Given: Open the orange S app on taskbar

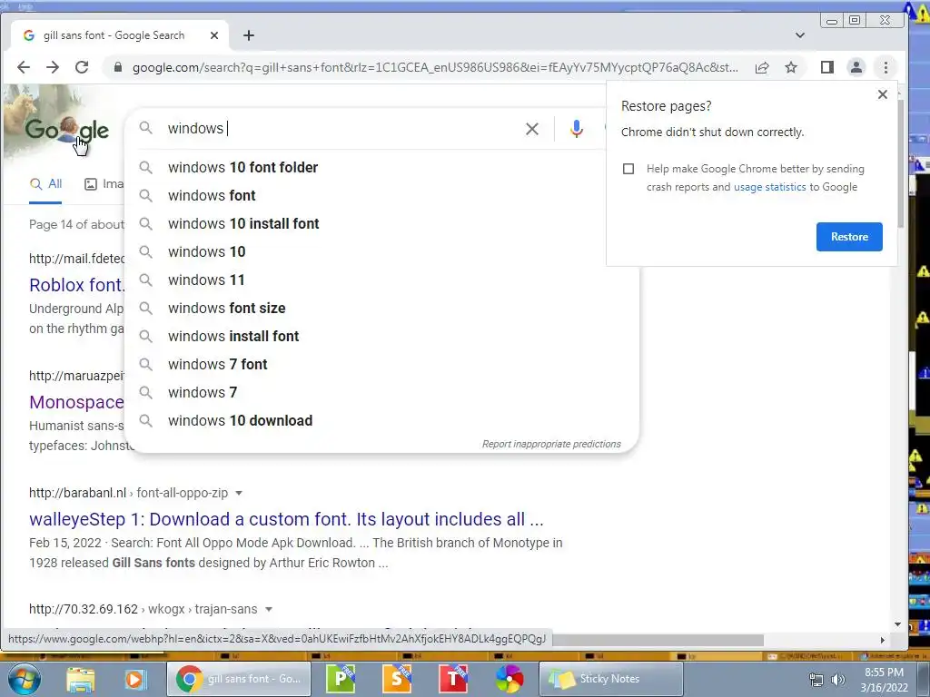Looking at the screenshot, I should click(x=397, y=679).
